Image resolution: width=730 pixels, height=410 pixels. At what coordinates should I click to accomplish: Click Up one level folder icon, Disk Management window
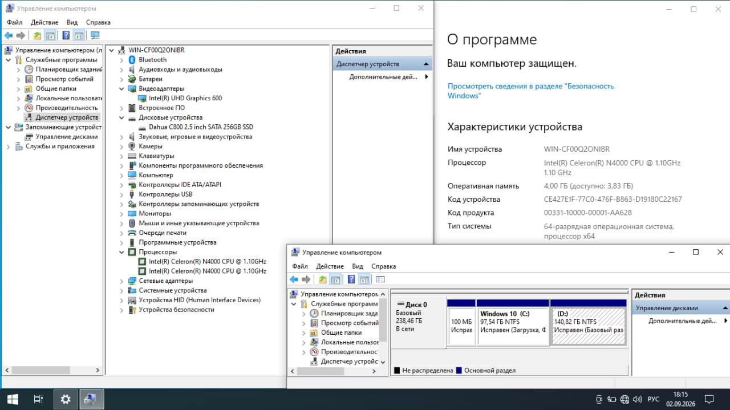[x=322, y=279]
